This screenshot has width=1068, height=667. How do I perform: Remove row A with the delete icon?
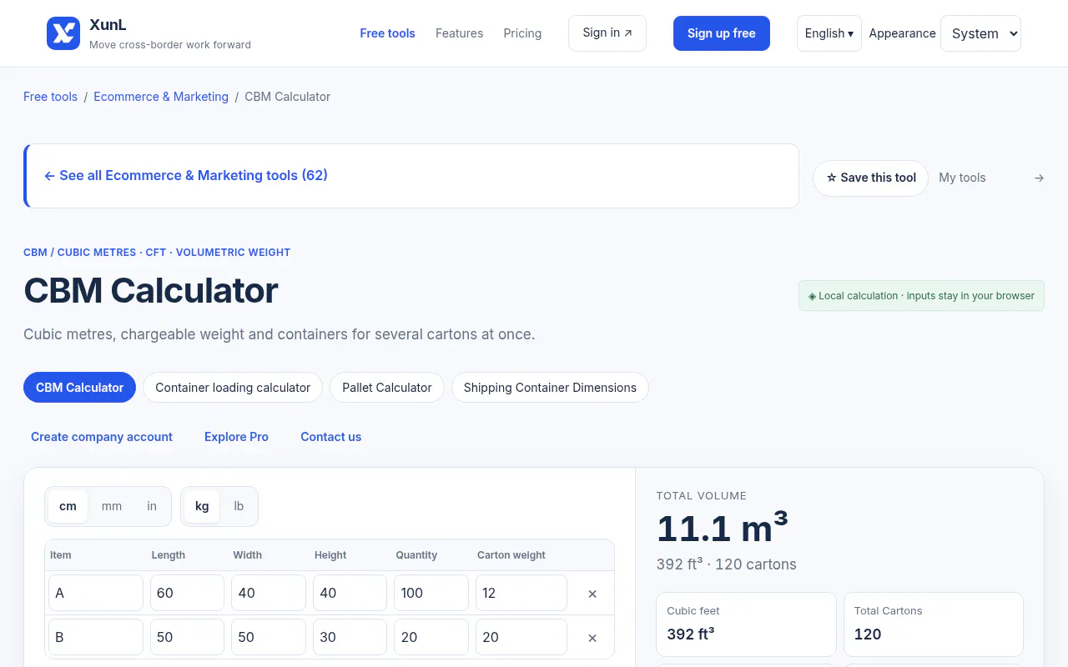[x=592, y=594]
